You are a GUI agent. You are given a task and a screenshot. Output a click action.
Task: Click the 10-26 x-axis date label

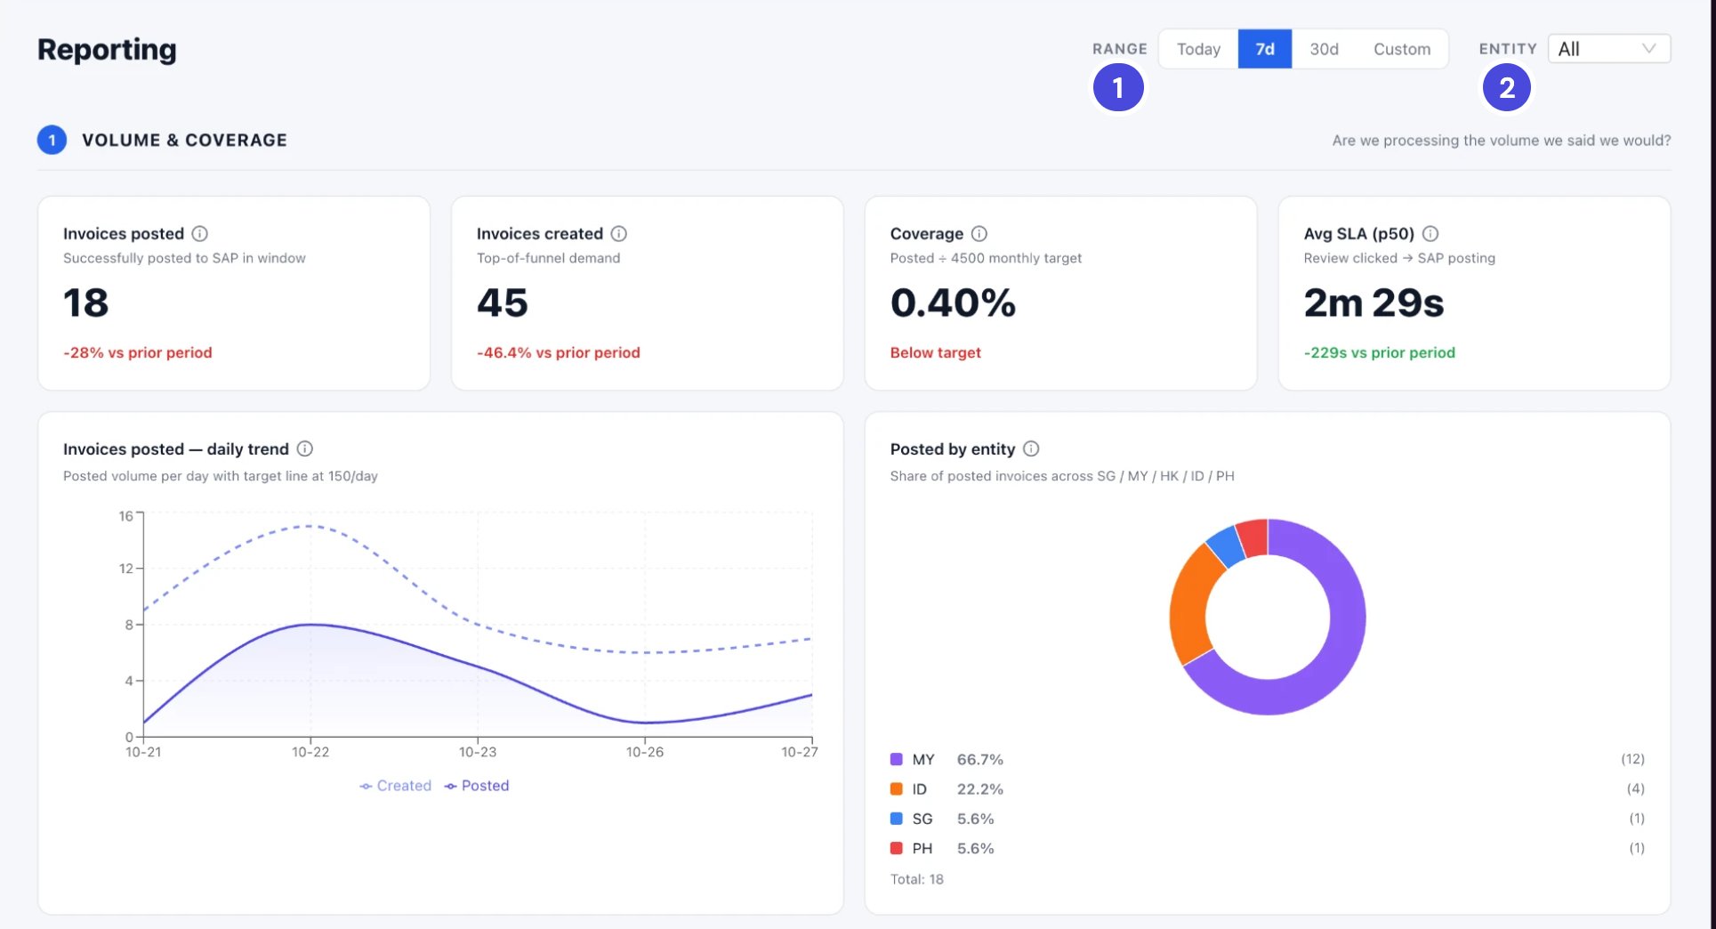coord(645,752)
